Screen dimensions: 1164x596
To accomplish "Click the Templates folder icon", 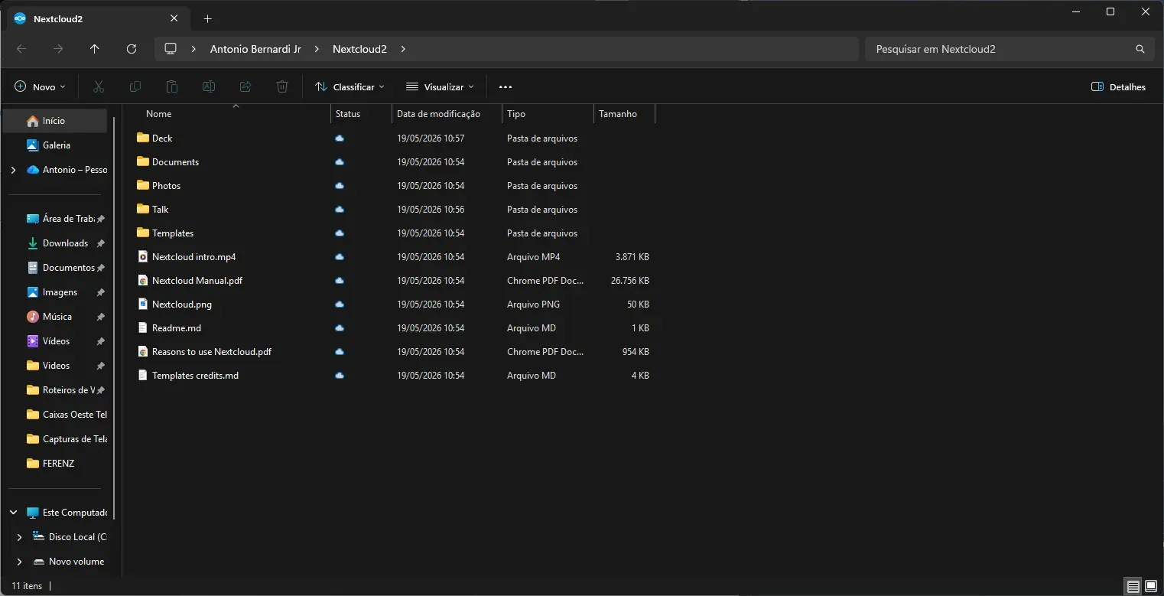I will pyautogui.click(x=142, y=233).
